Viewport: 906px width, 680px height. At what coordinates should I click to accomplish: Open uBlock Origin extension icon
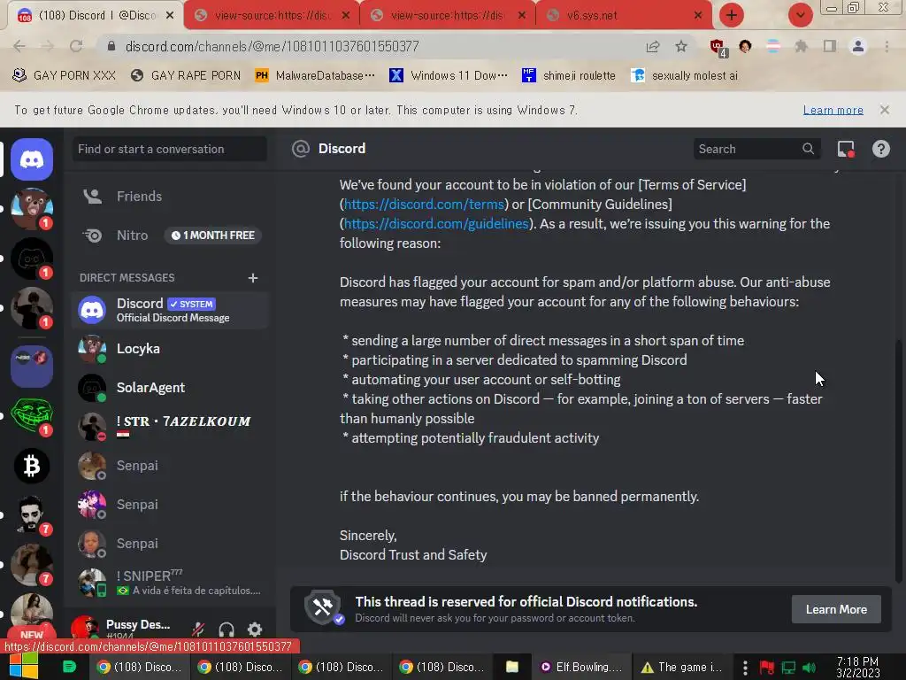pyautogui.click(x=718, y=47)
